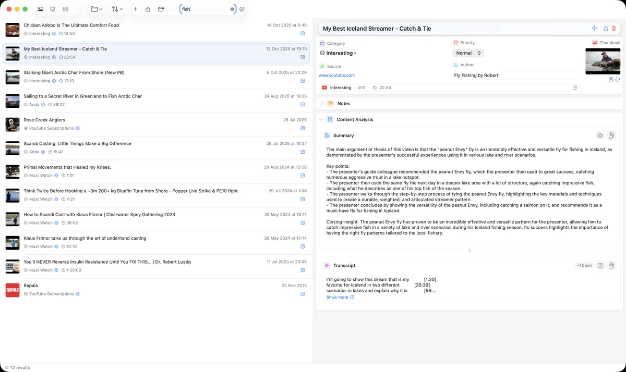Copy the thumbnail with clipboard icon

[611, 80]
